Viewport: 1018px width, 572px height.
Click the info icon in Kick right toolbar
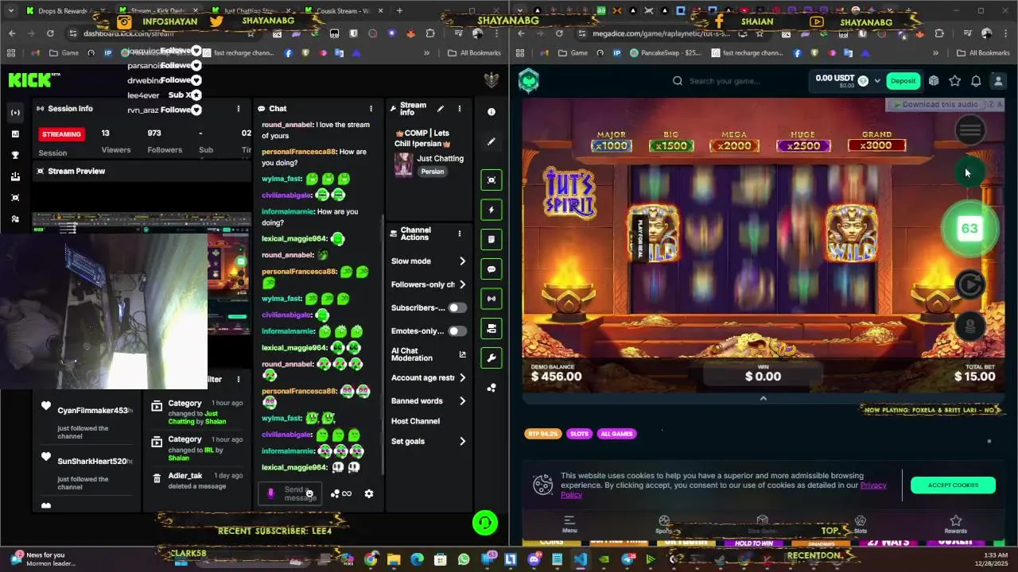tap(492, 112)
